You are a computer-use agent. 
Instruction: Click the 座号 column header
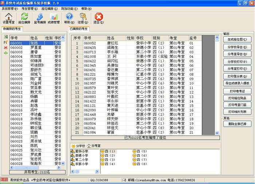tap(195, 38)
